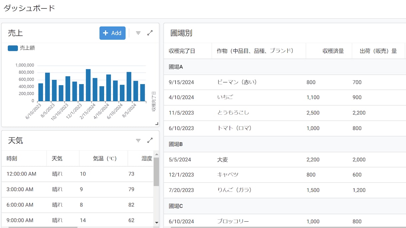Collapse the 圃場A group row
The width and height of the screenshot is (406, 228).
[285, 67]
